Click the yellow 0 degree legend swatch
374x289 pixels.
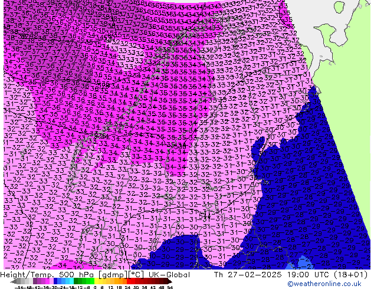click(96, 281)
